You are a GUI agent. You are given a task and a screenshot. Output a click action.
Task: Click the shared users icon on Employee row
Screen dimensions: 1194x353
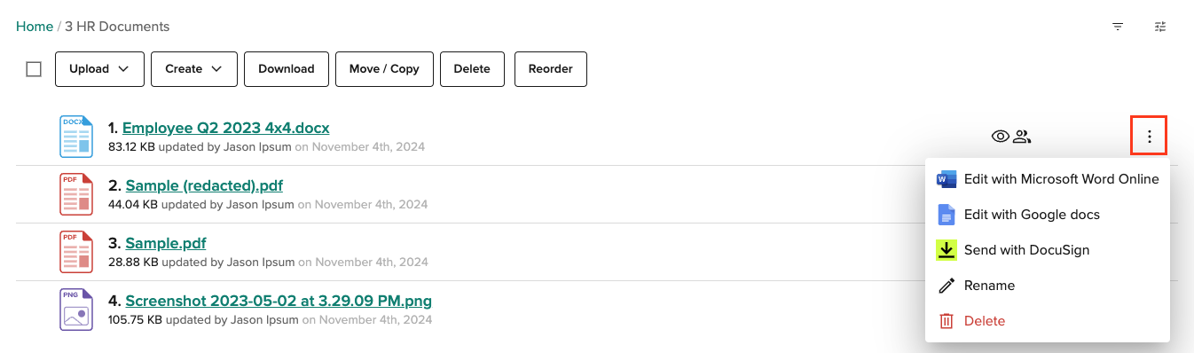pyautogui.click(x=1022, y=137)
